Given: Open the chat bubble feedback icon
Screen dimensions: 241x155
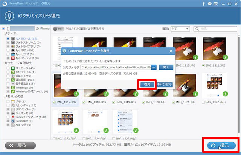Looking at the screenshot, I should pos(209,4).
